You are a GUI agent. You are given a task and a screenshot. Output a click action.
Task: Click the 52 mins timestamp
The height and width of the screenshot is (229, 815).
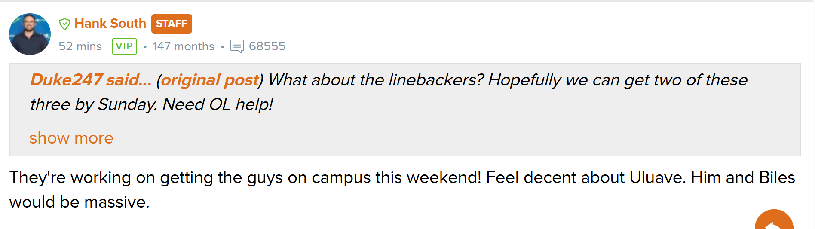point(80,46)
